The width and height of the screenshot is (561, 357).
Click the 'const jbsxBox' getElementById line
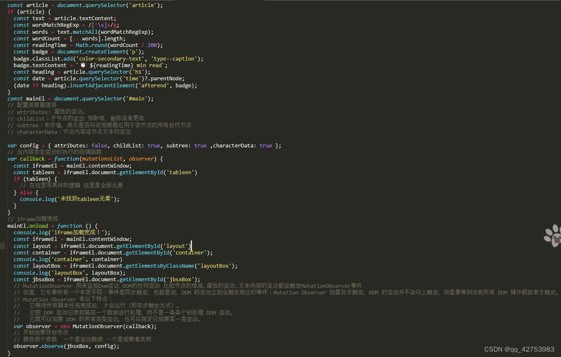coord(107,279)
